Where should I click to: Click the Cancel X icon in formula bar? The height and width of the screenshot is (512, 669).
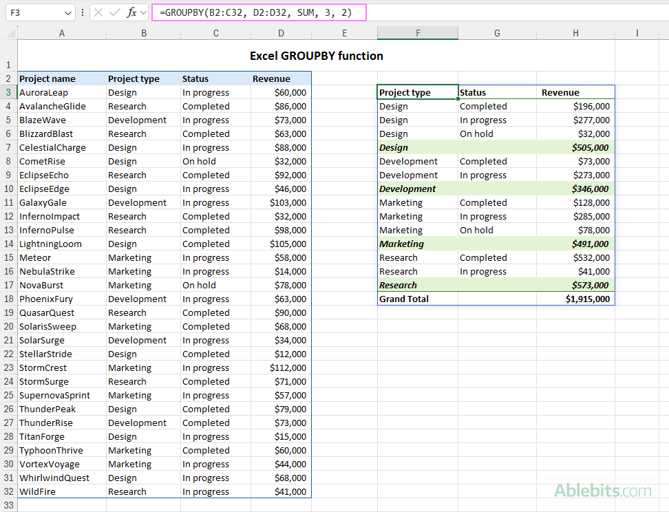[99, 12]
